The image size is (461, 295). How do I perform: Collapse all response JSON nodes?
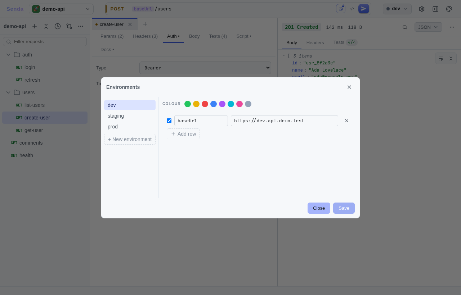pyautogui.click(x=451, y=58)
